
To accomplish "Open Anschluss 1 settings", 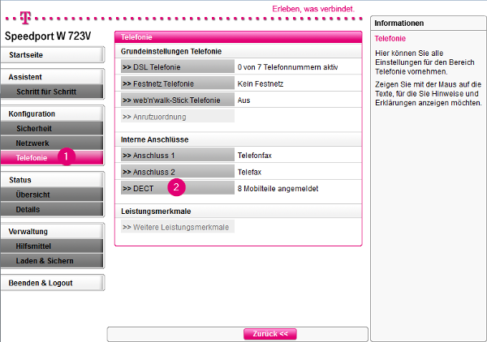I will 178,155.
